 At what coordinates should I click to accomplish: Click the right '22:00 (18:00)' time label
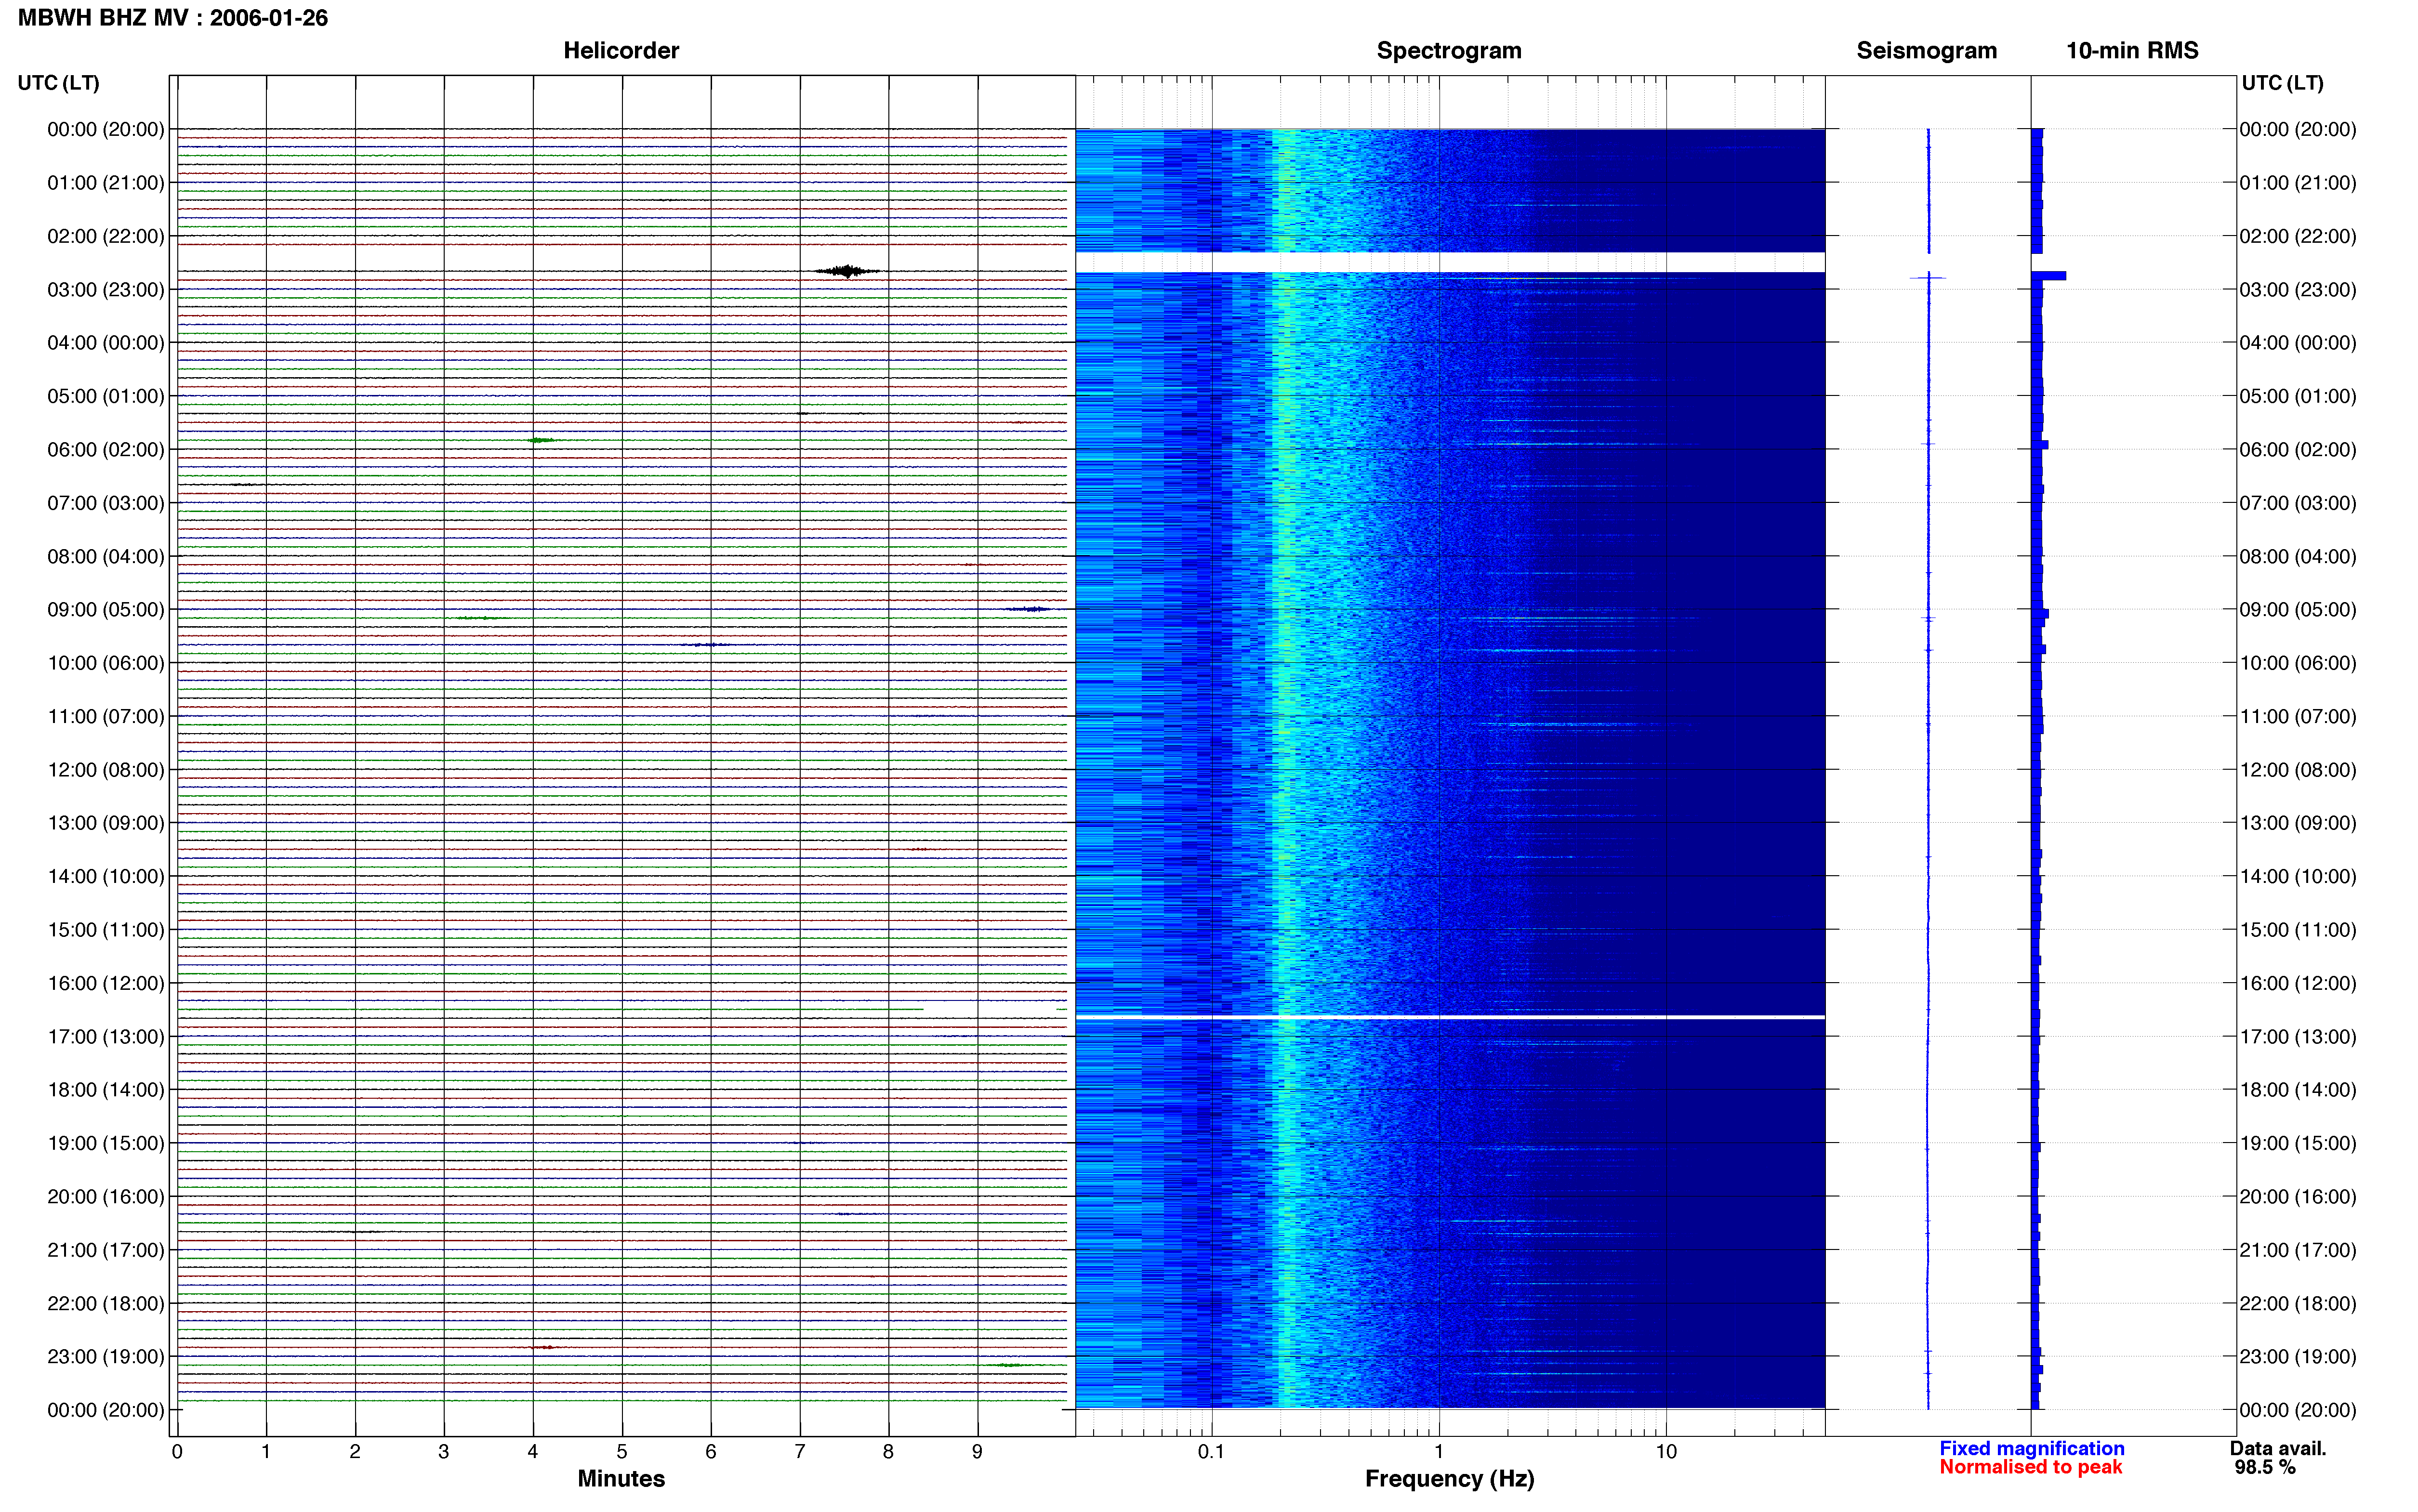point(2298,1303)
